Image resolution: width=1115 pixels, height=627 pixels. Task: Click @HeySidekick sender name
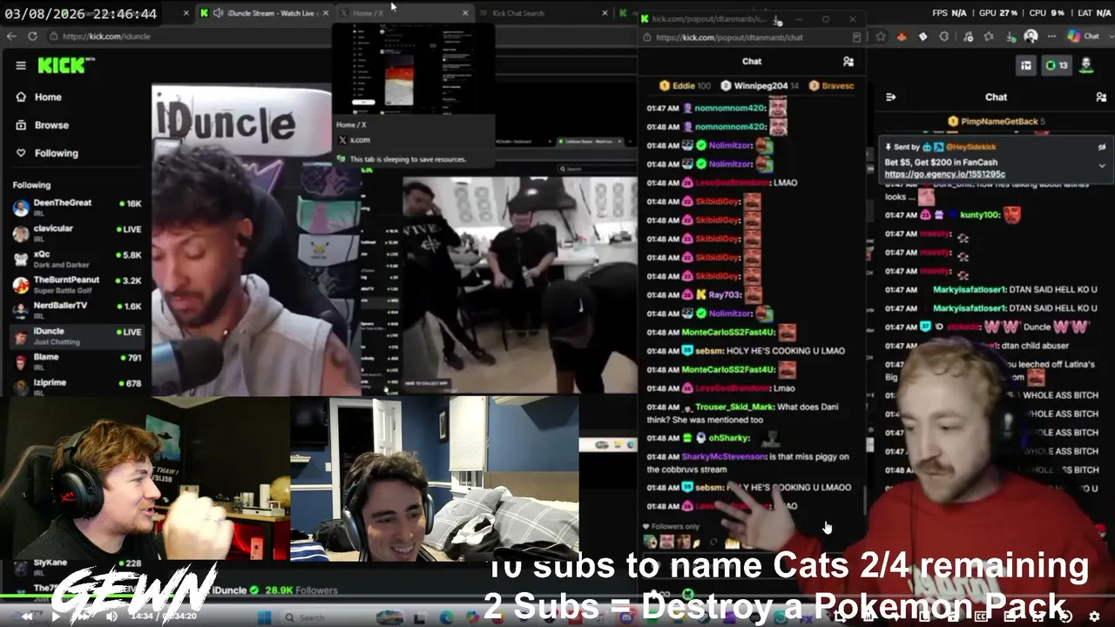(972, 147)
